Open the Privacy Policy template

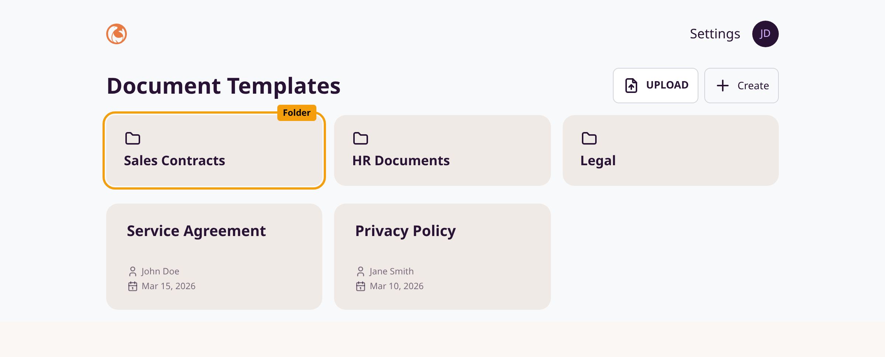[x=442, y=257]
